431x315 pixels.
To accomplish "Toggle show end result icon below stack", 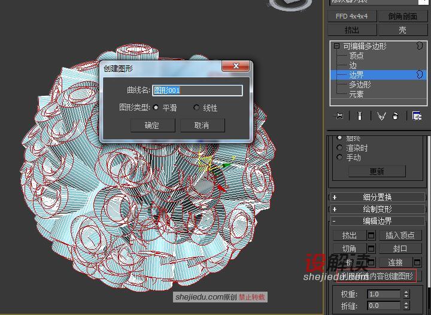I will pos(360,116).
